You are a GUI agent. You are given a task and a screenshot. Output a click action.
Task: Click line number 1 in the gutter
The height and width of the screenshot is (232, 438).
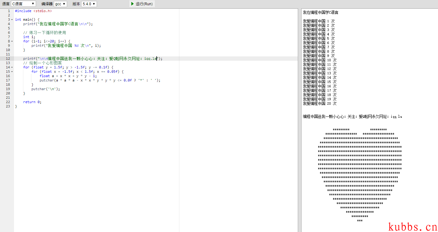(9, 11)
